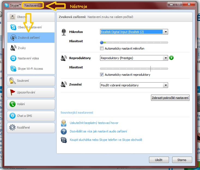Click the Obecné switch icon
Screen dimensions: 200x170
pyautogui.click(x=12, y=17)
